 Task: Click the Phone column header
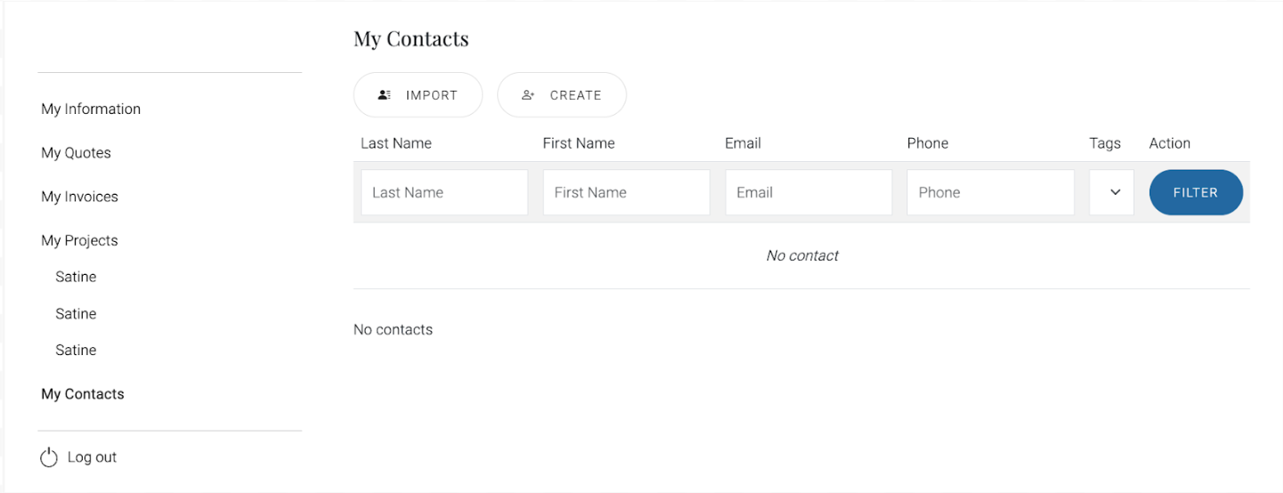(928, 143)
